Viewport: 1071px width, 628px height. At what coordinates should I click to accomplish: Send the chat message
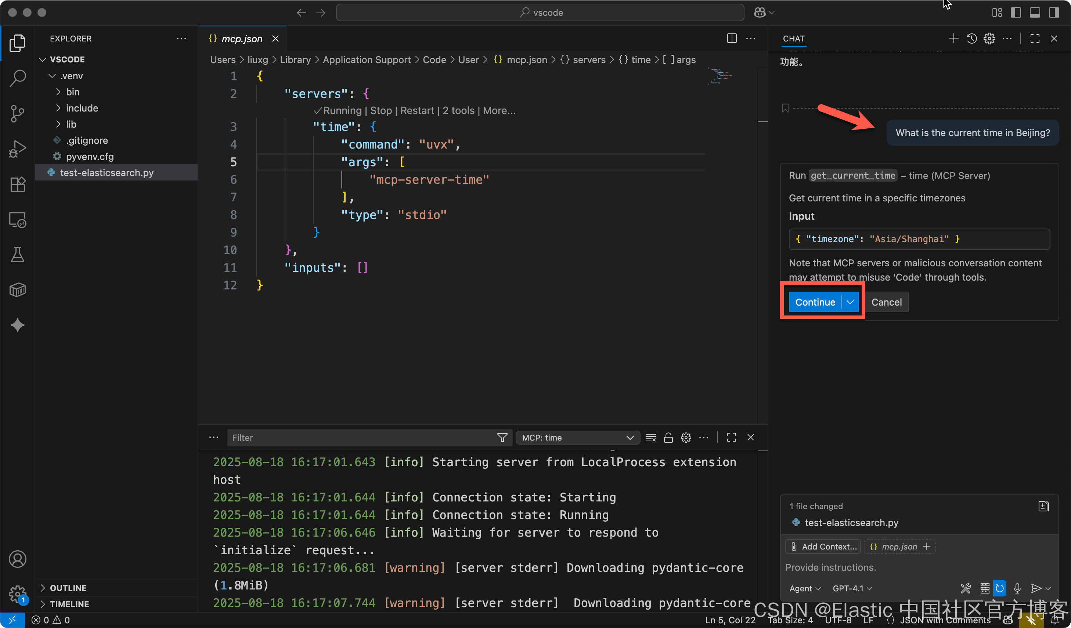pos(1036,588)
